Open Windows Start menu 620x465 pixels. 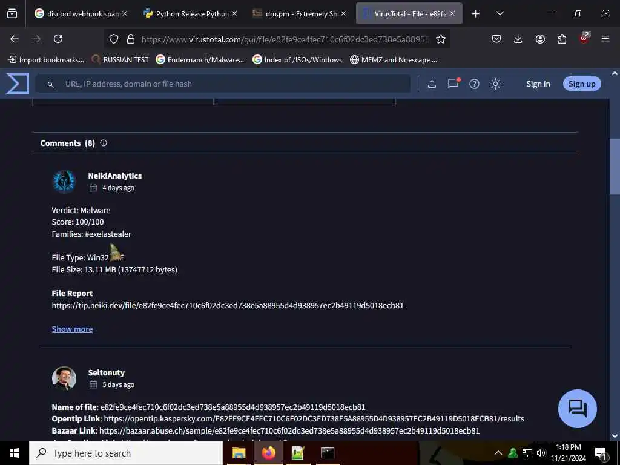pyautogui.click(x=15, y=453)
